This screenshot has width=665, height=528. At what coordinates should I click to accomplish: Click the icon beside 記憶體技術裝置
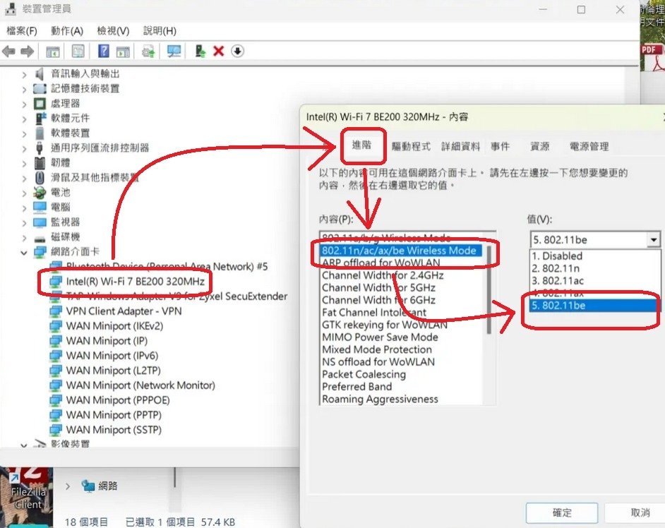(x=40, y=89)
